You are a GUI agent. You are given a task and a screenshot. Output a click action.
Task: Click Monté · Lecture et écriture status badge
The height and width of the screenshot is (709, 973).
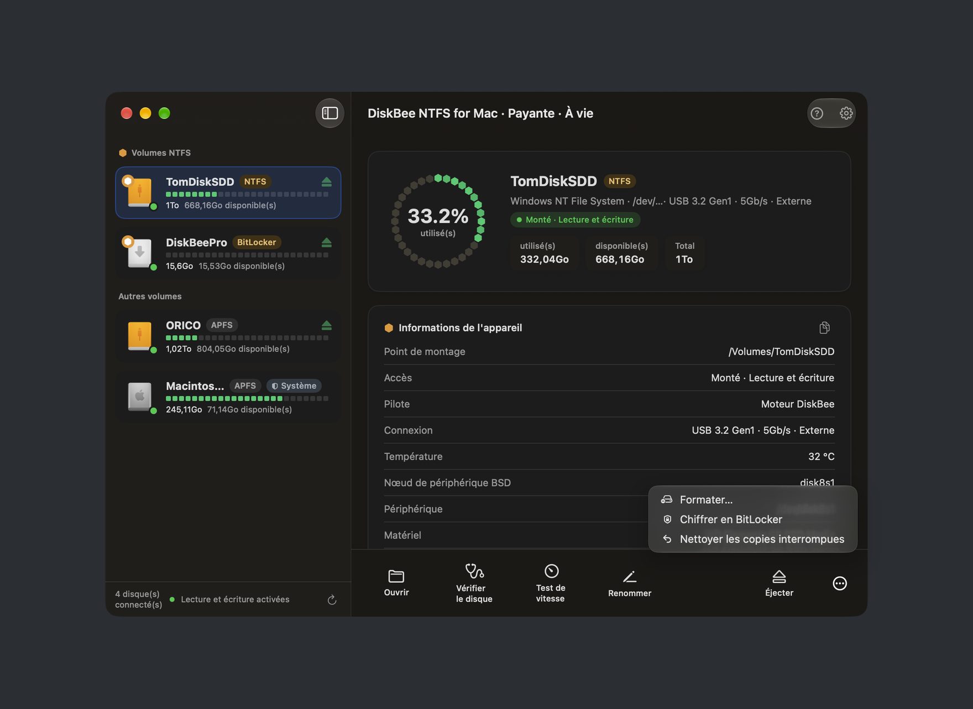(x=575, y=220)
